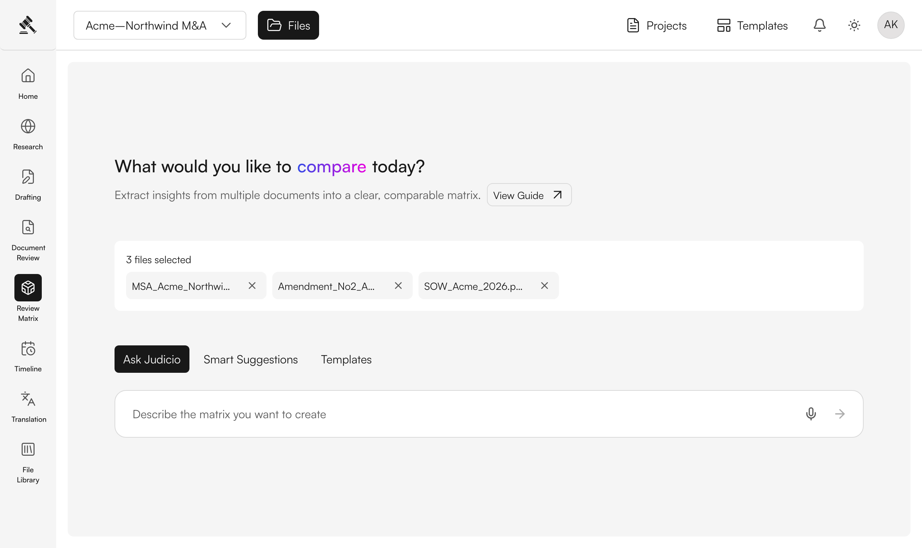
Task: Click the Files button
Action: tap(288, 25)
